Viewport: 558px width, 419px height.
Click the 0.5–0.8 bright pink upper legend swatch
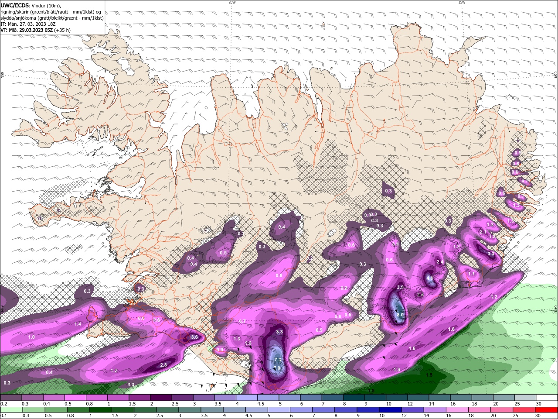click(75, 398)
